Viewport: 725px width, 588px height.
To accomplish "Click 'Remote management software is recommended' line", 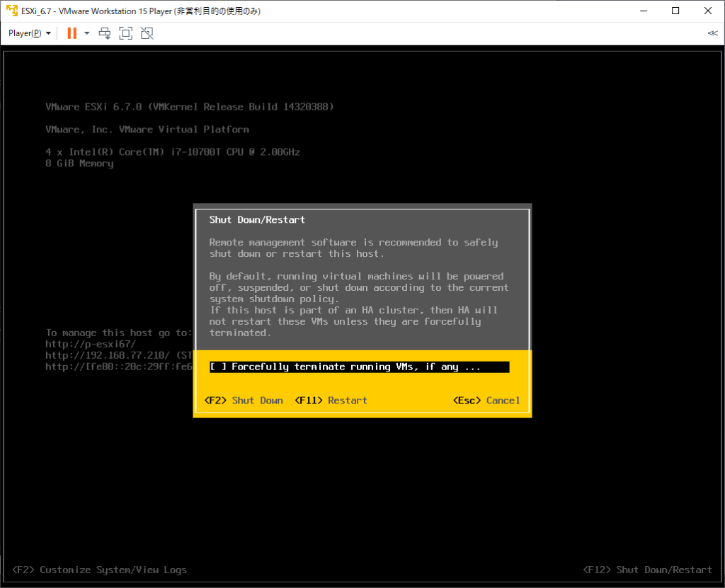I will [354, 243].
